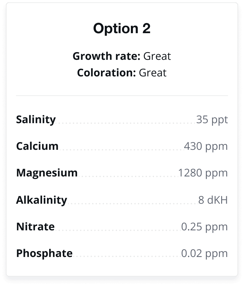Select the Growth rate label

107,56
